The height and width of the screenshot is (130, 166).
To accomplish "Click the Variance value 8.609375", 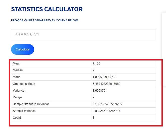I will [99, 91].
